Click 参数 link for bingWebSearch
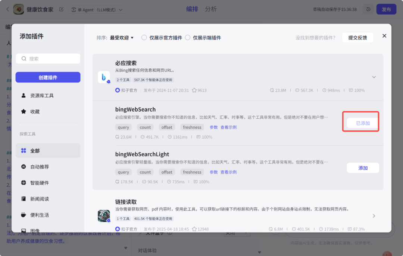403x256 pixels. pos(213,127)
